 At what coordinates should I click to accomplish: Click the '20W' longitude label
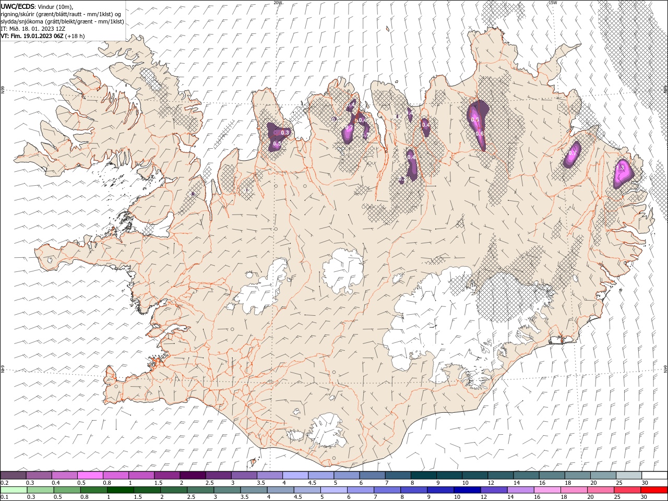pyautogui.click(x=278, y=3)
